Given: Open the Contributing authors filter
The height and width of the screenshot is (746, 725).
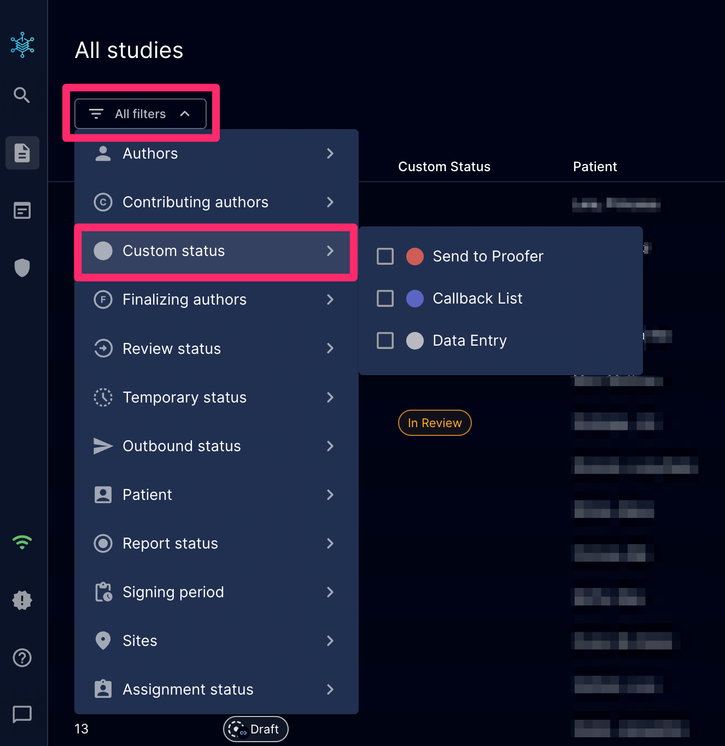Looking at the screenshot, I should (x=217, y=202).
